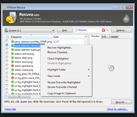Switch to the Preview tab

pyautogui.click(x=95, y=36)
